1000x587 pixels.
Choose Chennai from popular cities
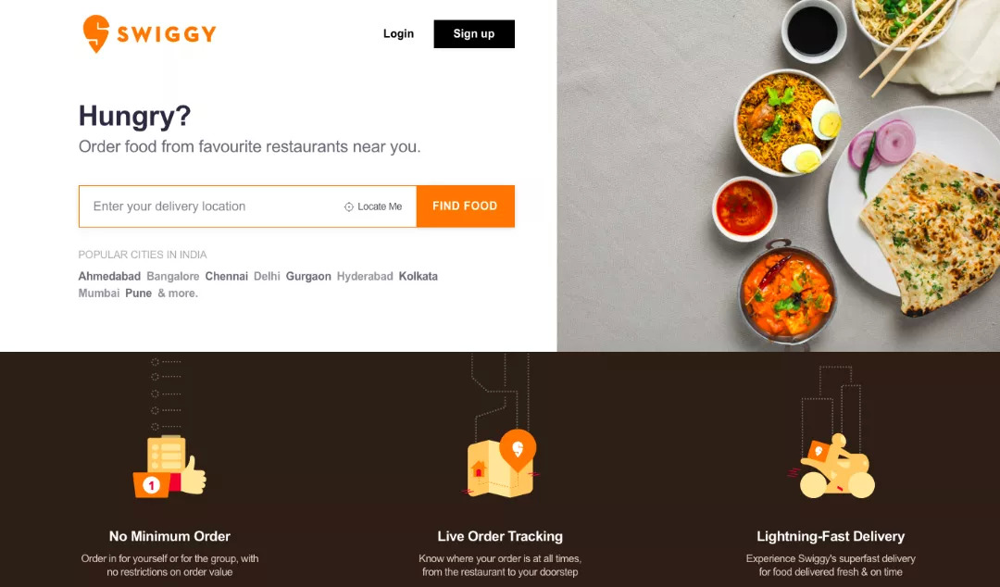pyautogui.click(x=227, y=276)
